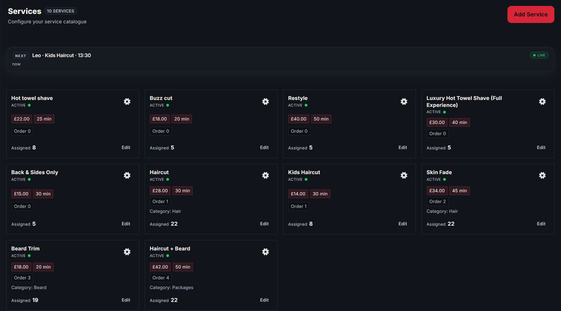The image size is (561, 311).
Task: Edit the Skin Fade service
Action: tap(541, 224)
